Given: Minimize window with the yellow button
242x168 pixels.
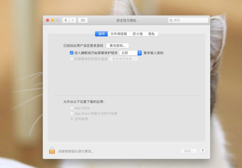Looking at the screenshot, I should coord(53,20).
